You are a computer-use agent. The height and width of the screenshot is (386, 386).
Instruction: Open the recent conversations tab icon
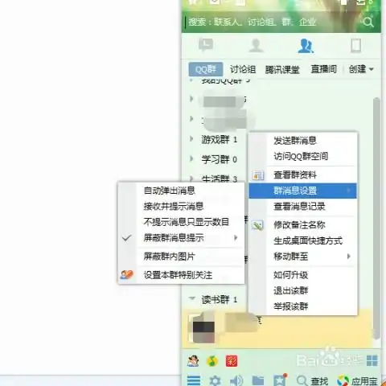pos(206,45)
